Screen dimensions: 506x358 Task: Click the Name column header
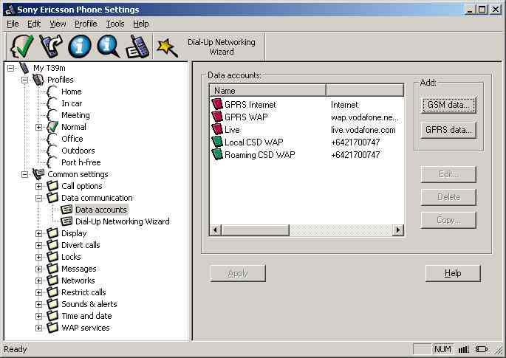click(267, 90)
